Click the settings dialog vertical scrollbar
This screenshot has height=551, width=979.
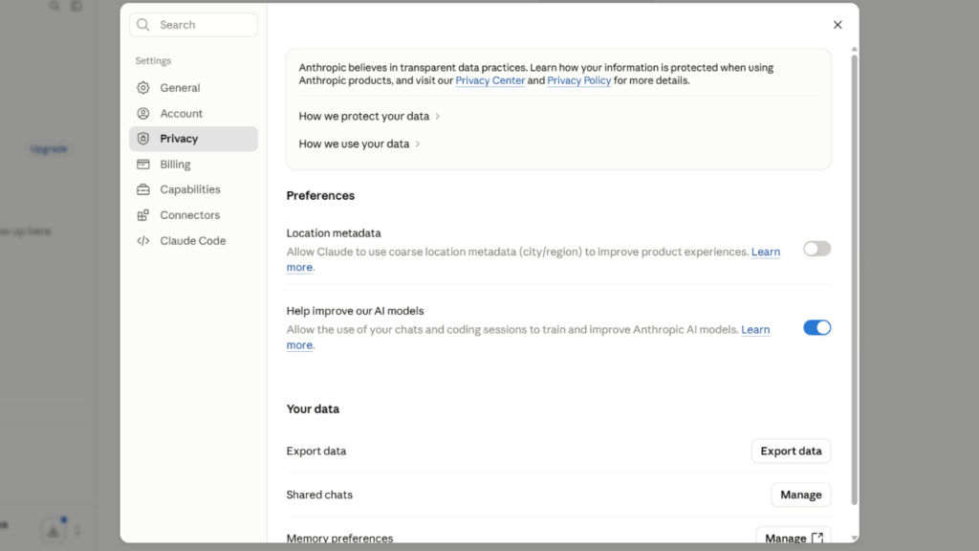[854, 280]
